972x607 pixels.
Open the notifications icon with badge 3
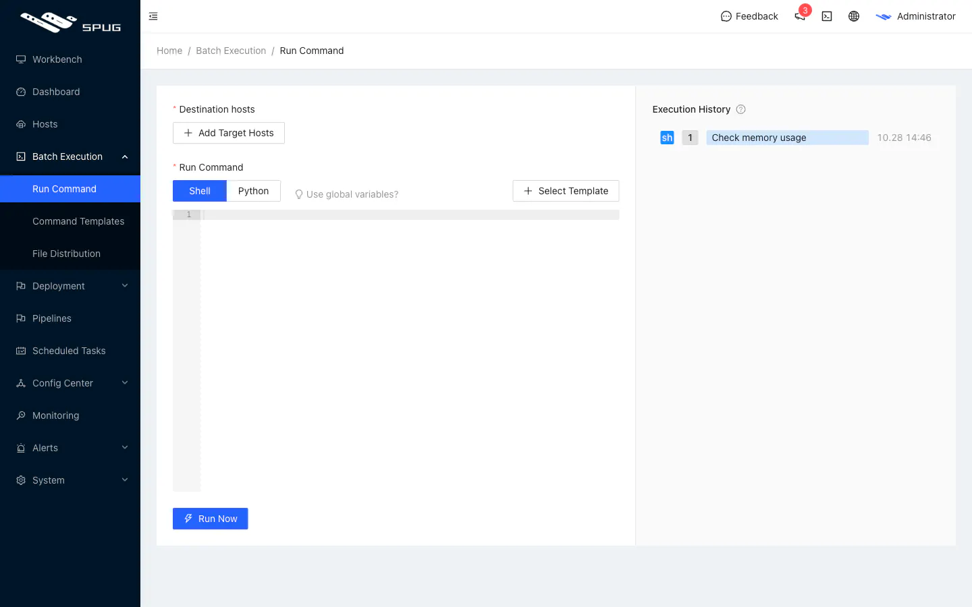800,16
